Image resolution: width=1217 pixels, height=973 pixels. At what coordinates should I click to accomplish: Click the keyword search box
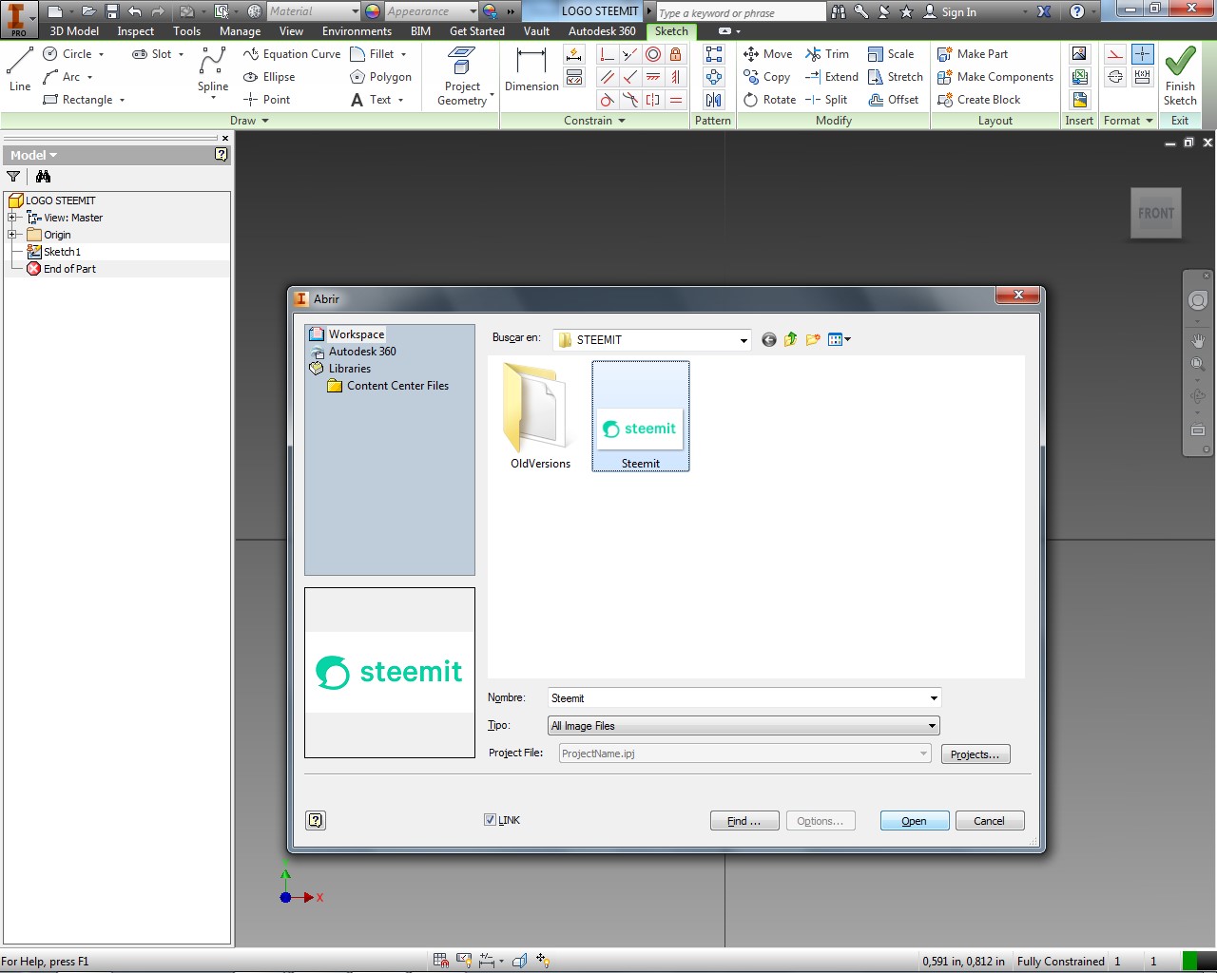(x=741, y=12)
